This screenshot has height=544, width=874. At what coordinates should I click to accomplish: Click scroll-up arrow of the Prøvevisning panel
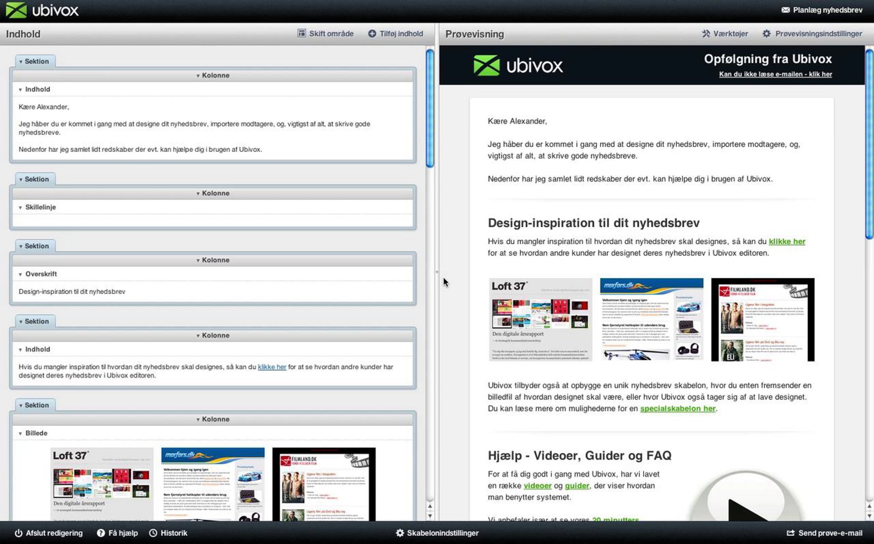[x=869, y=506]
